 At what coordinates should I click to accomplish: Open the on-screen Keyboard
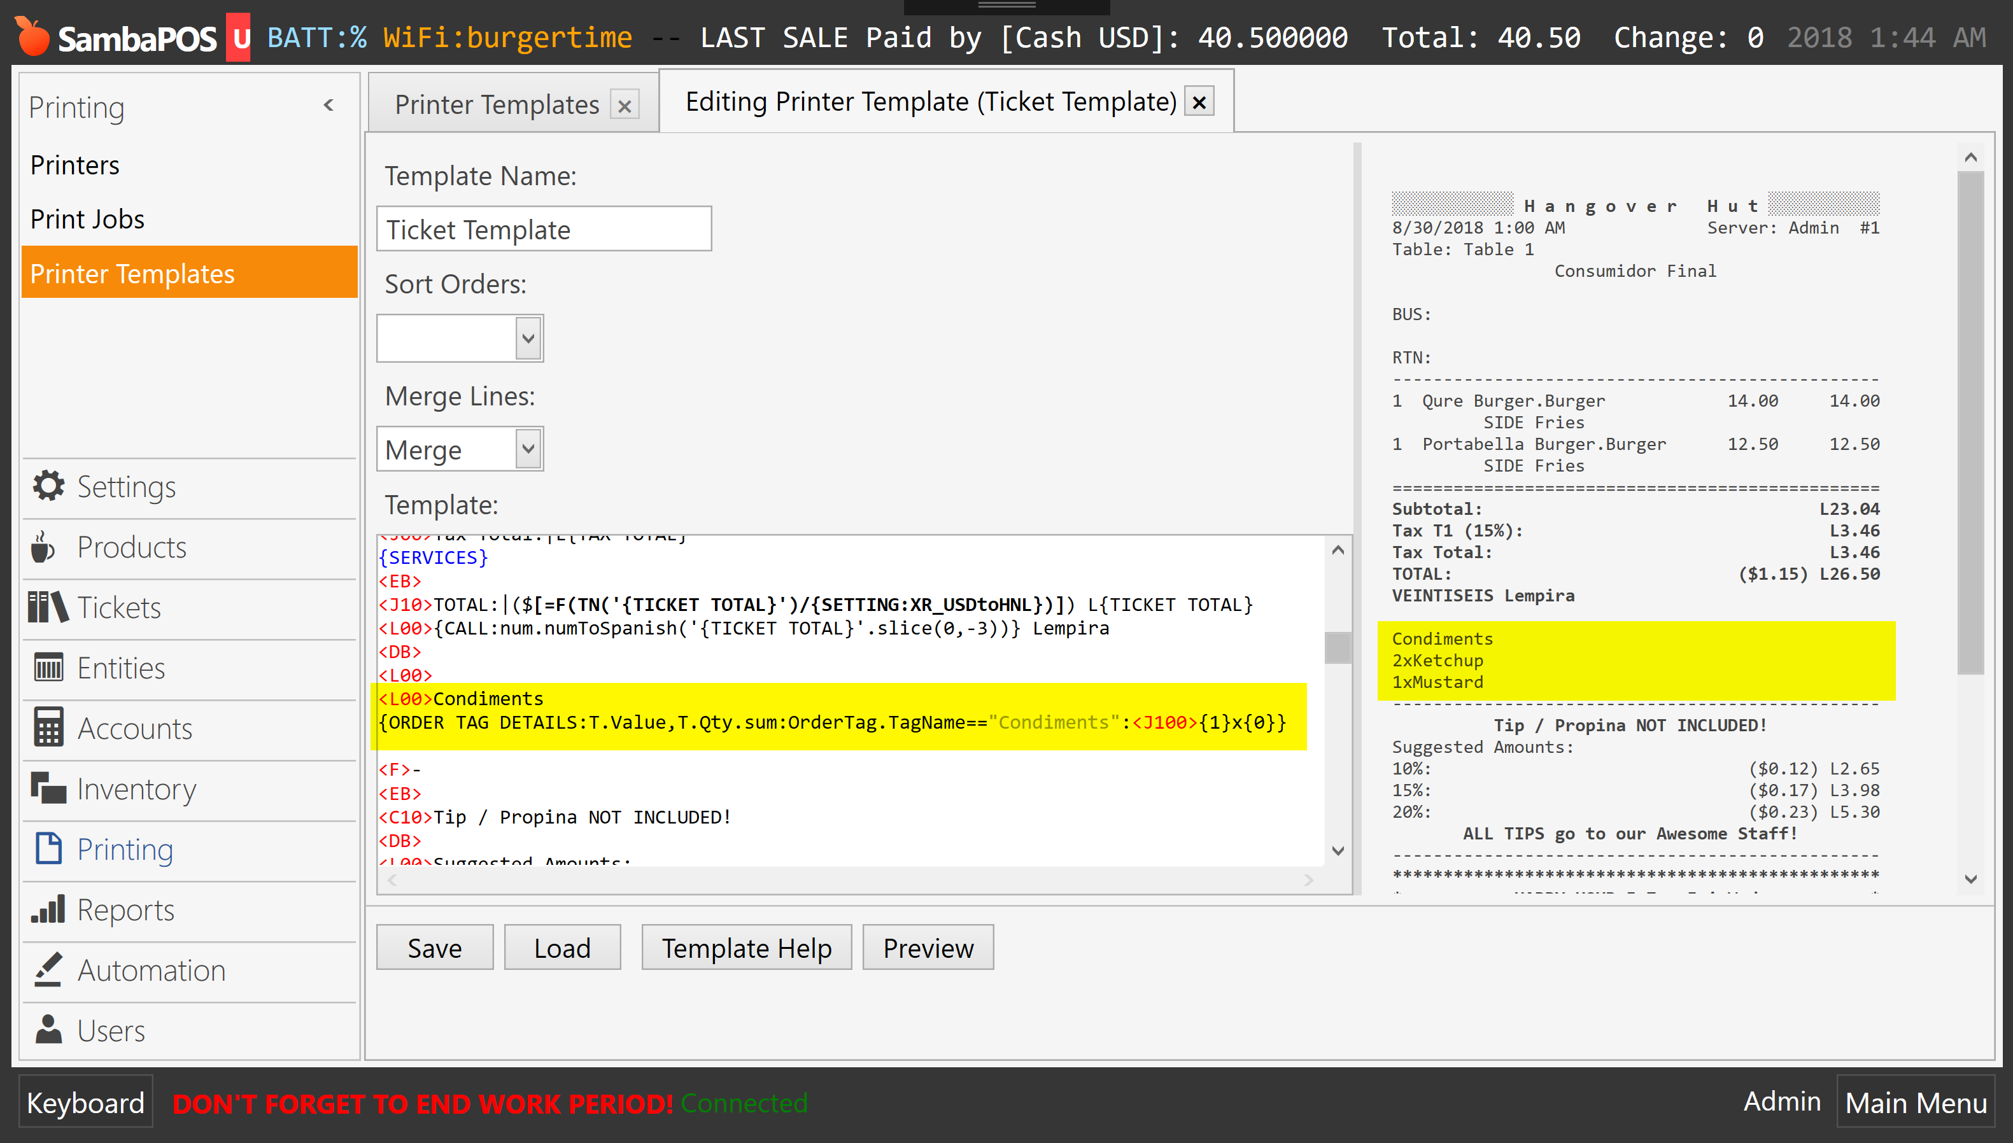click(x=85, y=1102)
